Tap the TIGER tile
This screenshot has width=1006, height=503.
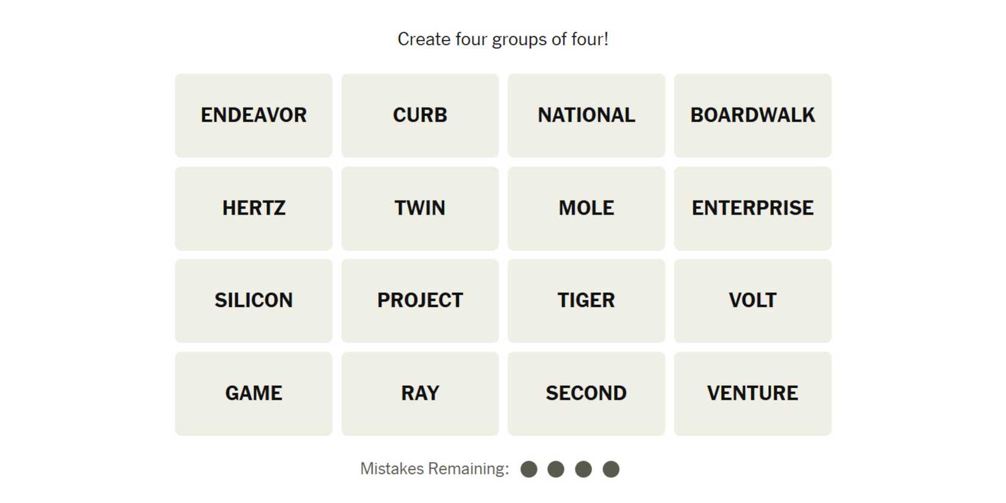[x=586, y=301]
